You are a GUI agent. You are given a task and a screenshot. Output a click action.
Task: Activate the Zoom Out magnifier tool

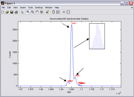tap(33, 12)
